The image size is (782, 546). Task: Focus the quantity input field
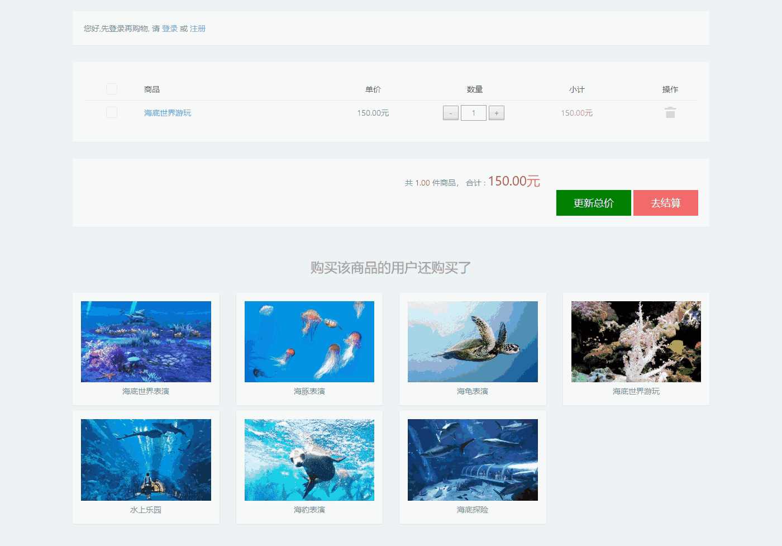click(474, 113)
